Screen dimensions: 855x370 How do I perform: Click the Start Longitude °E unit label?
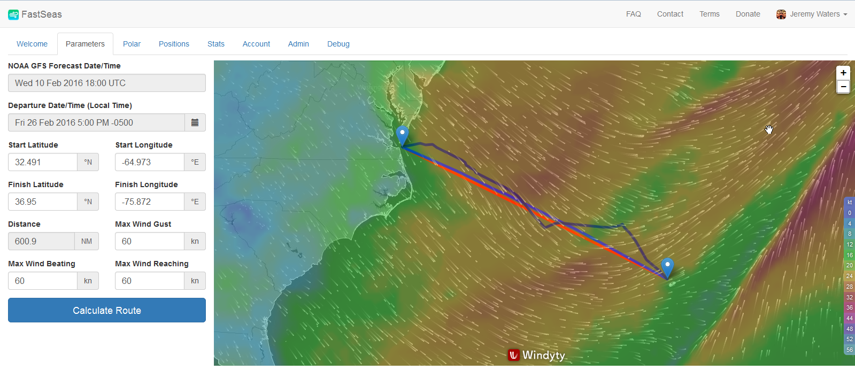[x=195, y=162]
